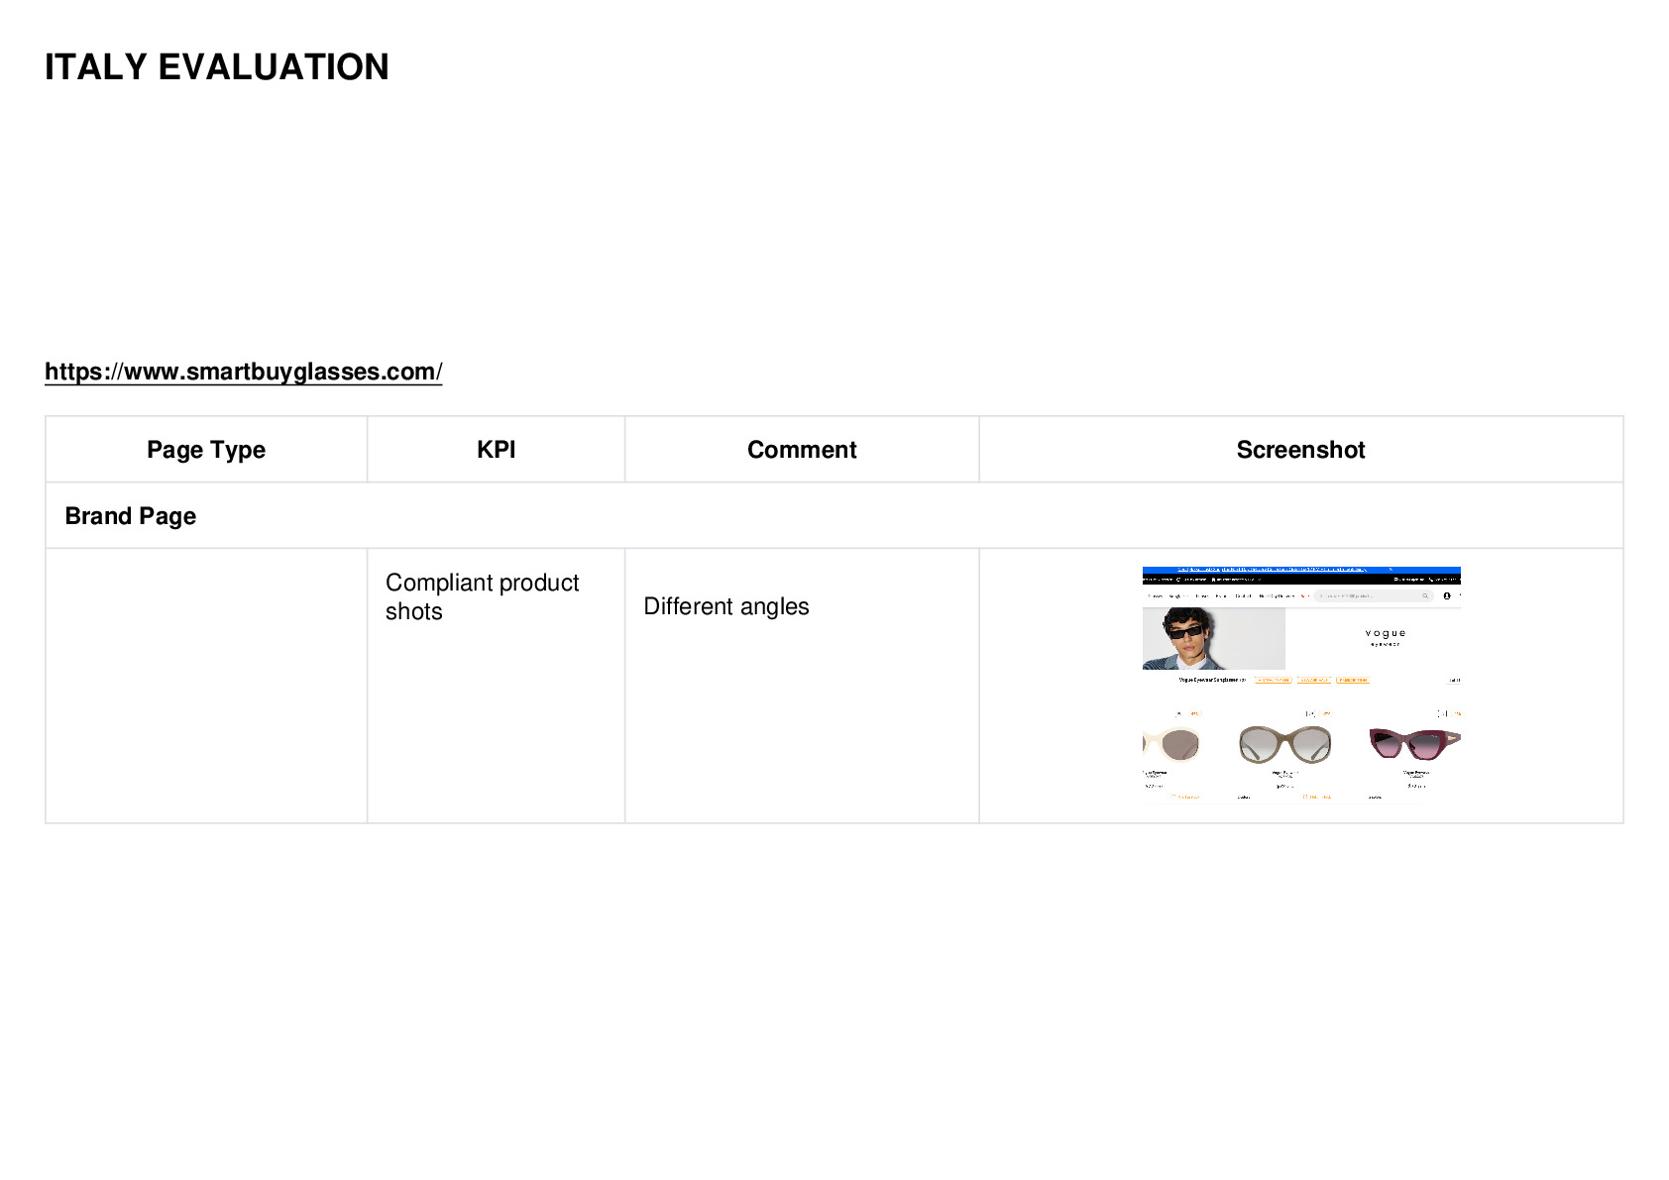The width and height of the screenshot is (1669, 1180).
Task: Click the first orange filter button
Action: pos(1273,680)
